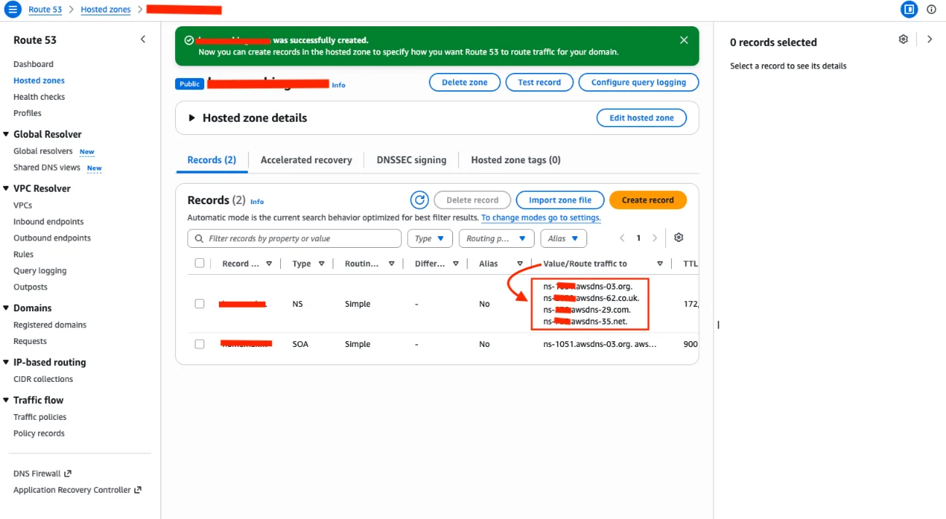Go to next records page arrow
Screen dimensions: 946x519
[654, 238]
